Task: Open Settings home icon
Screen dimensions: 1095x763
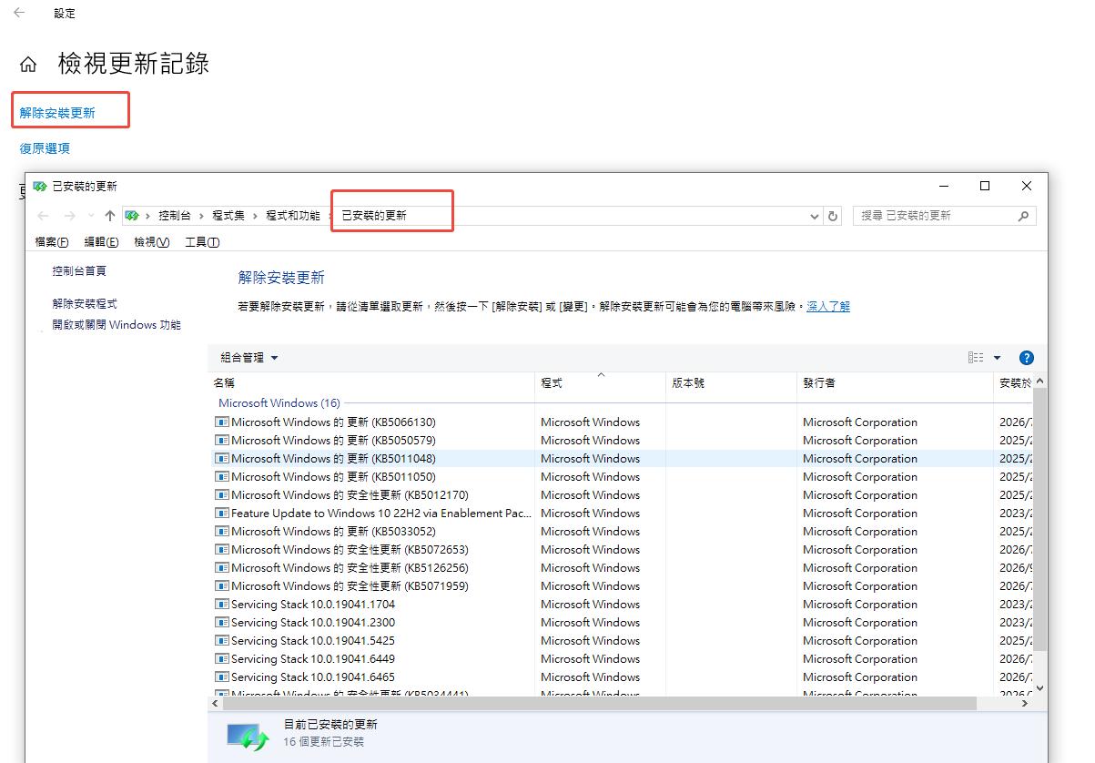Action: pos(28,65)
